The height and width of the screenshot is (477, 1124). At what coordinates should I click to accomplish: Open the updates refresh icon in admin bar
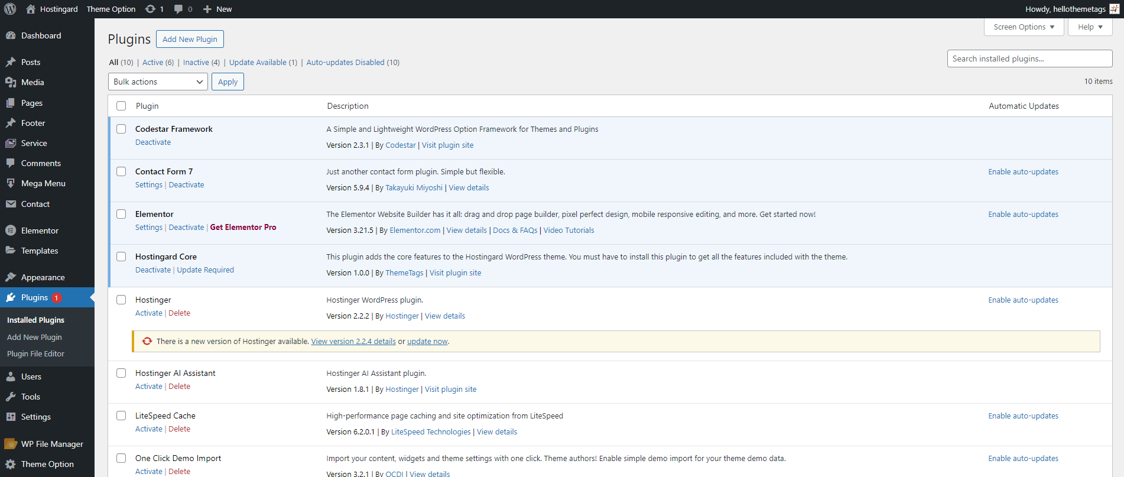click(150, 9)
